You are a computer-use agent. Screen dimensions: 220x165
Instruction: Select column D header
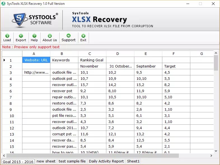coord(120,54)
